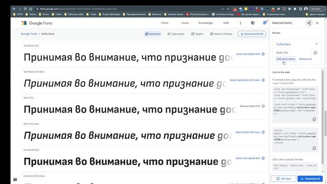Viewport: 327px width, 184px height.
Task: Close the Selected family panel
Action: click(317, 23)
